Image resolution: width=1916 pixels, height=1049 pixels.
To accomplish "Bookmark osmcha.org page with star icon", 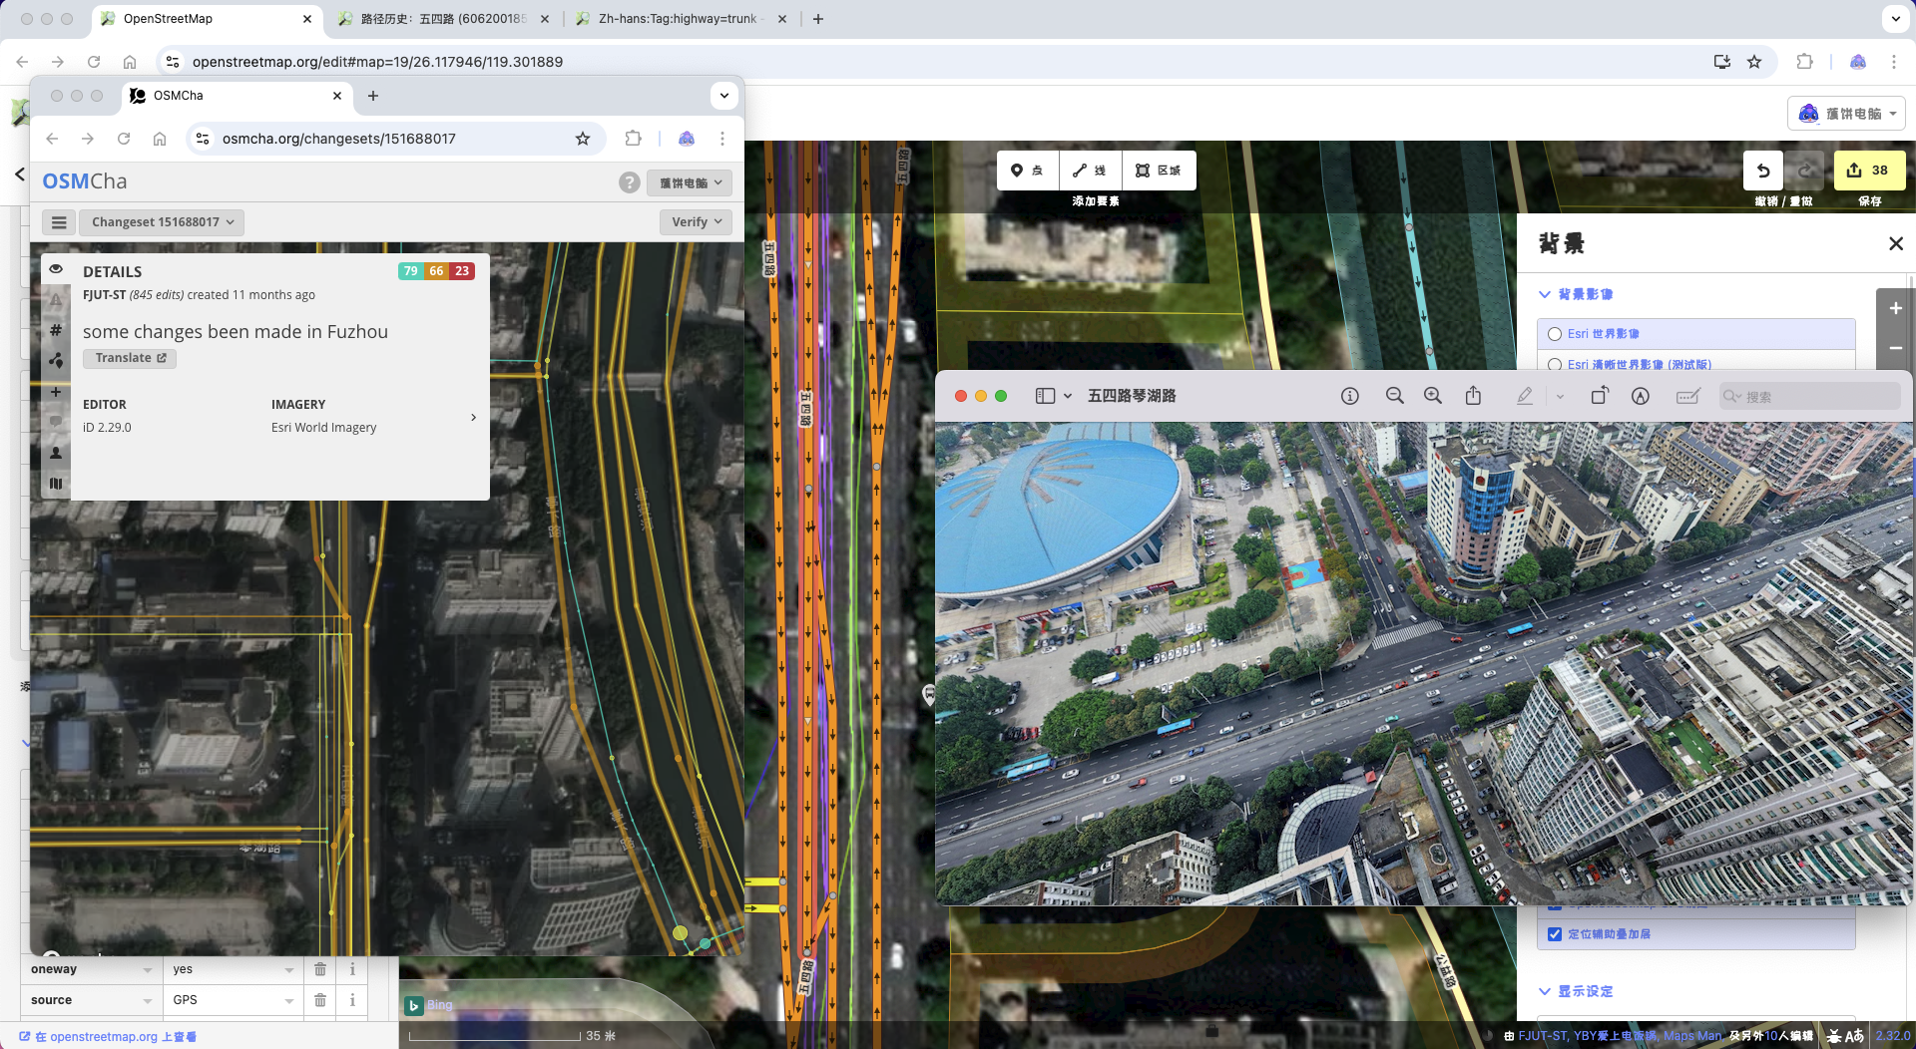I will click(x=583, y=139).
